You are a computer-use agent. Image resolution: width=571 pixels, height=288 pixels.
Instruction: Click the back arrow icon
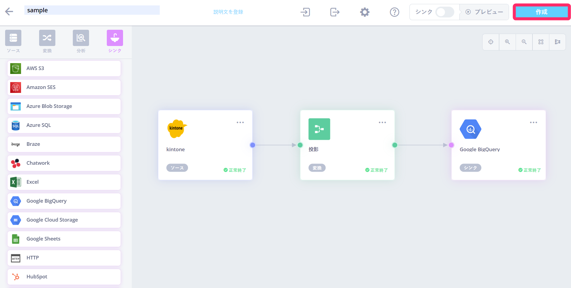9,12
